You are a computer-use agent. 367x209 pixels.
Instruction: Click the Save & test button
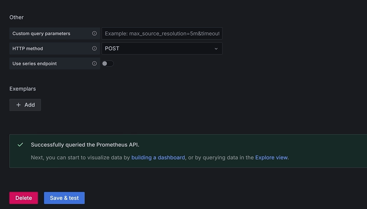click(x=64, y=198)
